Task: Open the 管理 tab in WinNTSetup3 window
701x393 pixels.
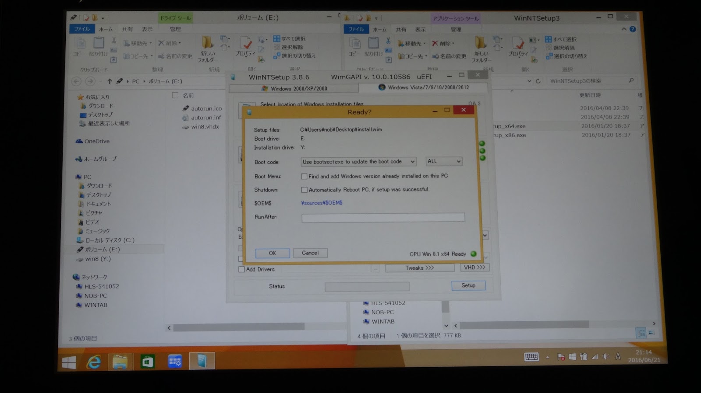Action: [x=456, y=30]
